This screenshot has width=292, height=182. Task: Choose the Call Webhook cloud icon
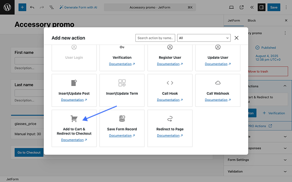(x=218, y=83)
